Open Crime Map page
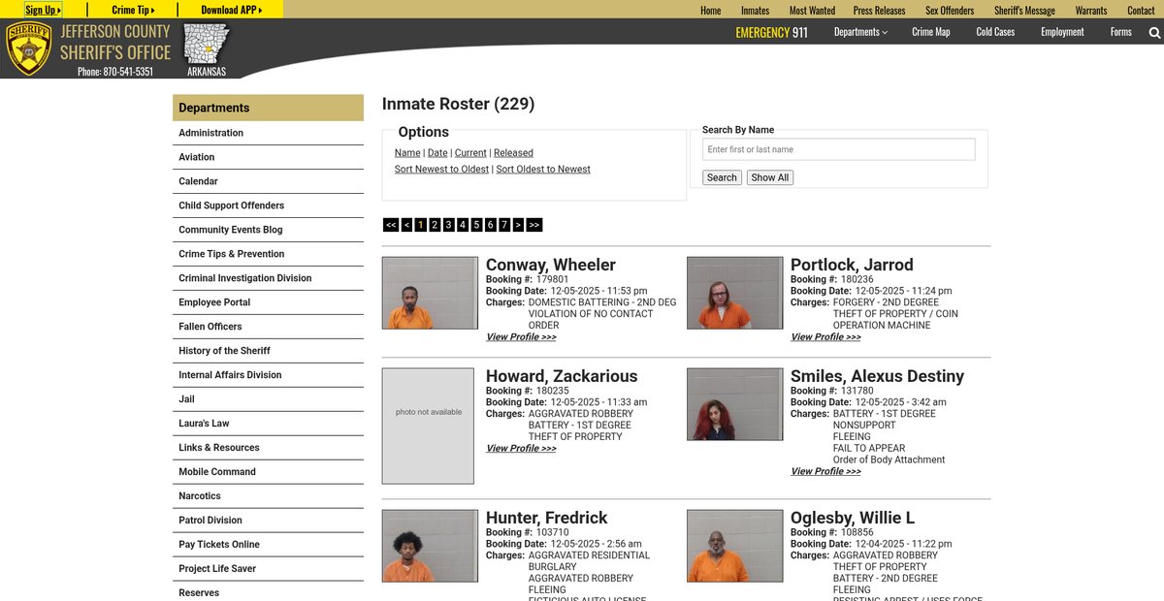This screenshot has height=601, width=1164. [931, 32]
